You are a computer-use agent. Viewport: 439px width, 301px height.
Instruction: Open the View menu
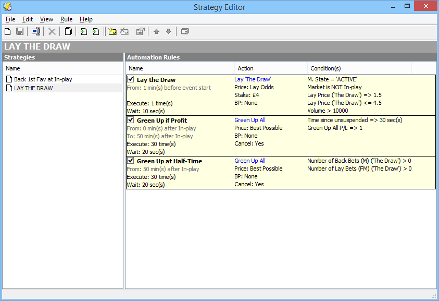pyautogui.click(x=46, y=19)
